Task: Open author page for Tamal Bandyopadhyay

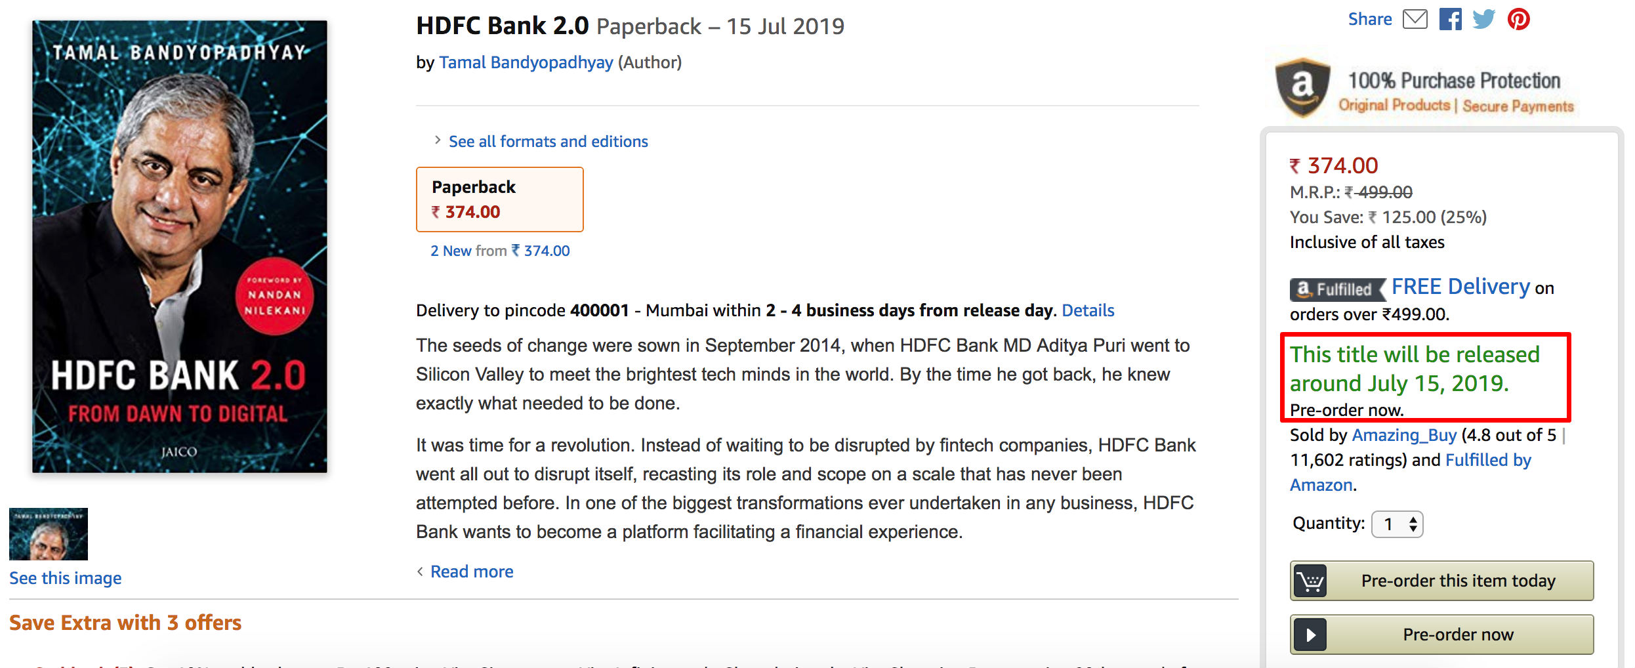Action: click(526, 62)
